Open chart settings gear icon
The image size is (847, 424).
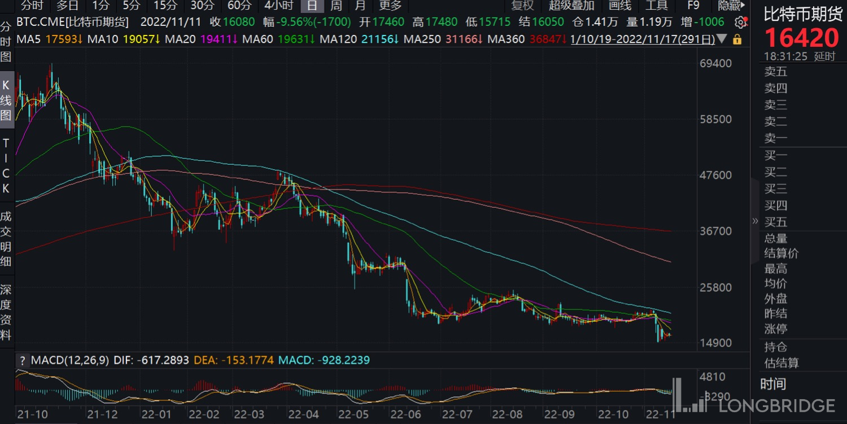pos(740,23)
